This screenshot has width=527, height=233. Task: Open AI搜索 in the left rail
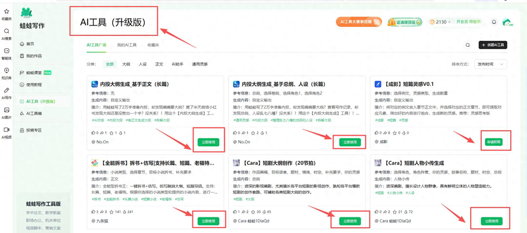pyautogui.click(x=7, y=34)
